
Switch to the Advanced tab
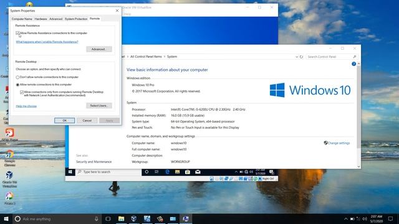(55, 19)
